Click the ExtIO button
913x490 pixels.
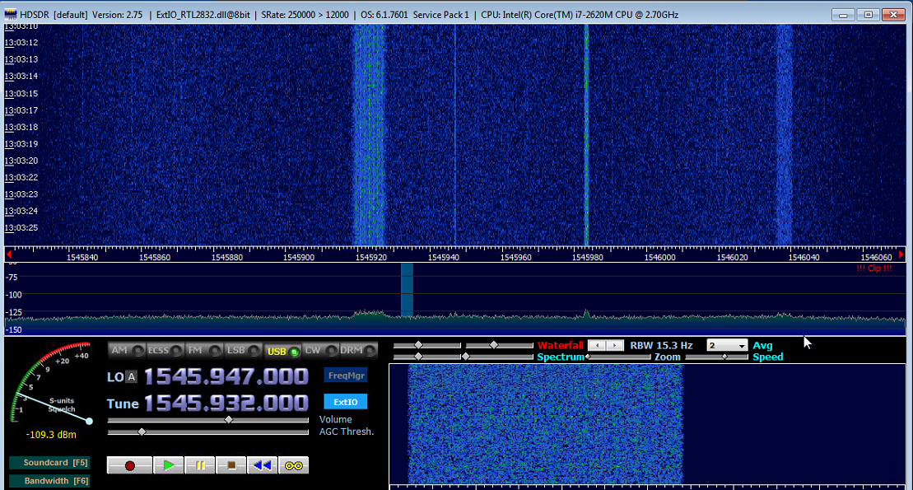[x=345, y=402]
